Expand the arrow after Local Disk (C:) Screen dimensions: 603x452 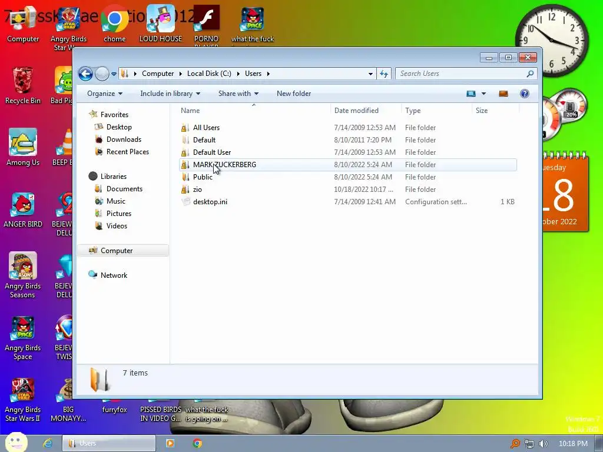click(x=238, y=74)
